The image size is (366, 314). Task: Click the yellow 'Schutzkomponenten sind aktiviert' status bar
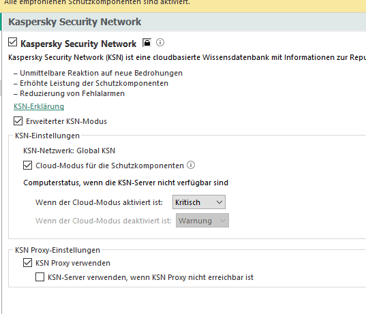tap(183, 5)
